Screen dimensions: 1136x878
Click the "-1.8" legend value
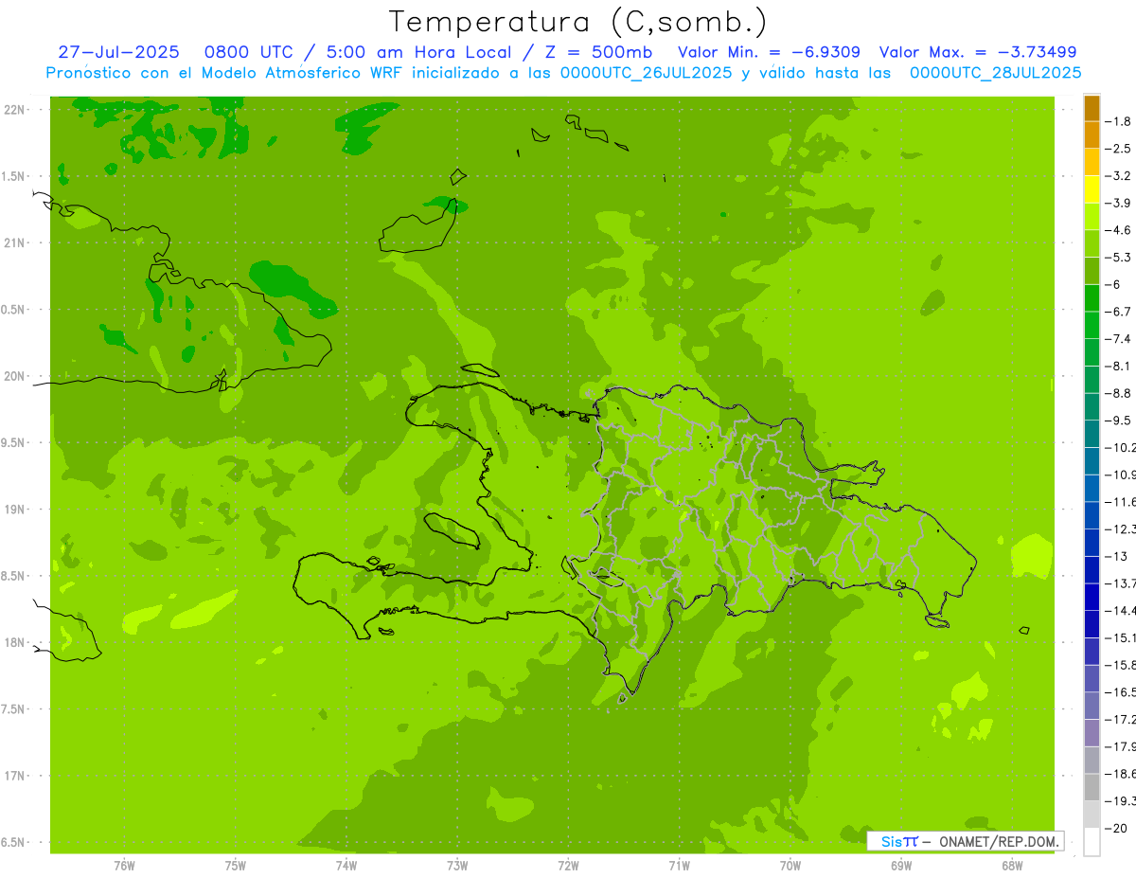1118,121
